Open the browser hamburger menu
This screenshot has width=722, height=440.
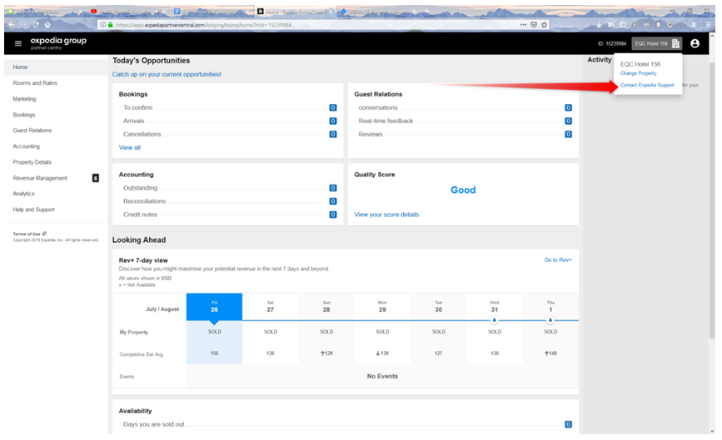pos(708,25)
